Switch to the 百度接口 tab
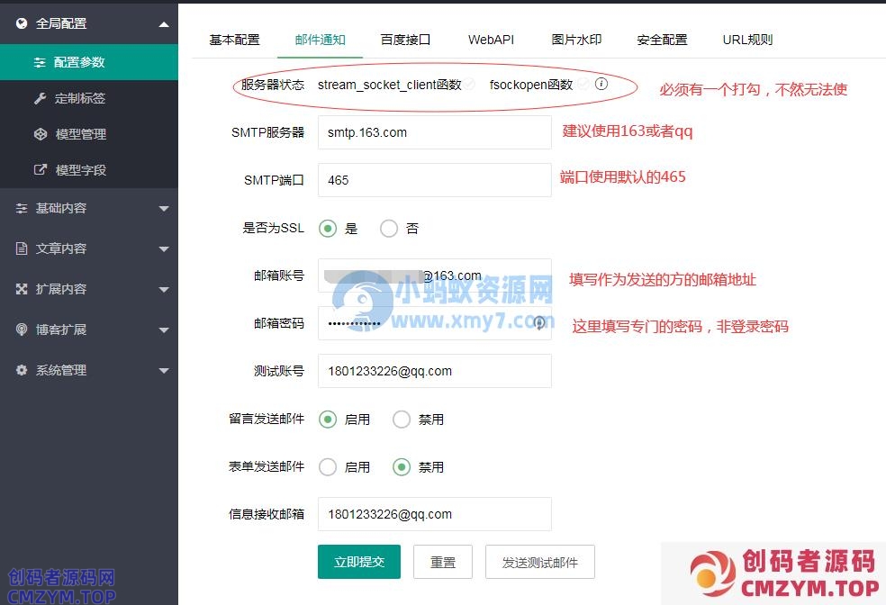The height and width of the screenshot is (605, 886). click(x=405, y=40)
